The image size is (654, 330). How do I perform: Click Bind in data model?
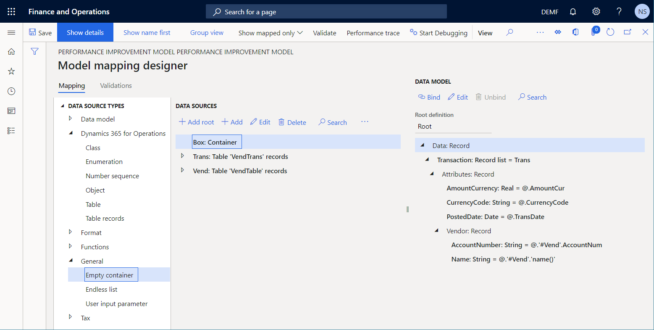tap(429, 97)
